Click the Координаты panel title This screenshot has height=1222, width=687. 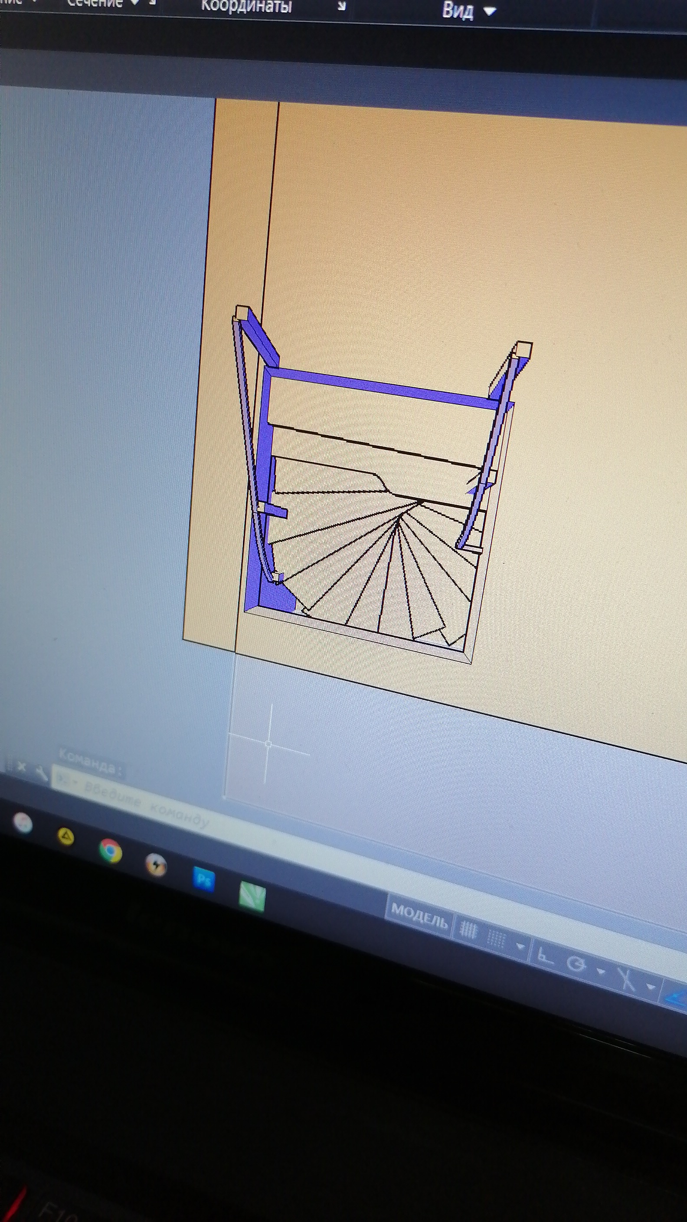point(245,6)
